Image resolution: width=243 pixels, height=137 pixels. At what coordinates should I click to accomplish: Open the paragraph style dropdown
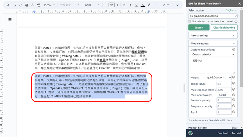70,5
